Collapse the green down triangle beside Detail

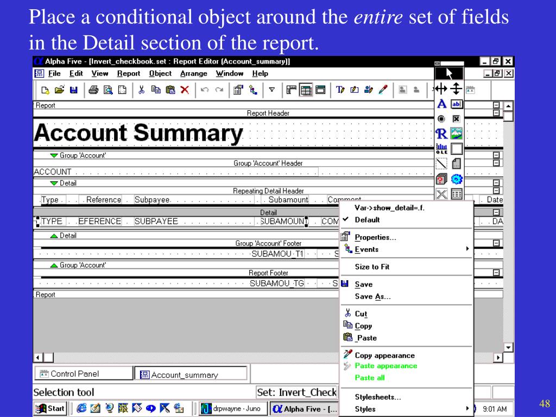(54, 184)
